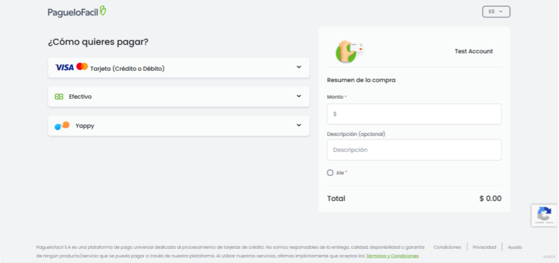The image size is (559, 263).
Task: Open the Privacidad footer link
Action: 484,247
